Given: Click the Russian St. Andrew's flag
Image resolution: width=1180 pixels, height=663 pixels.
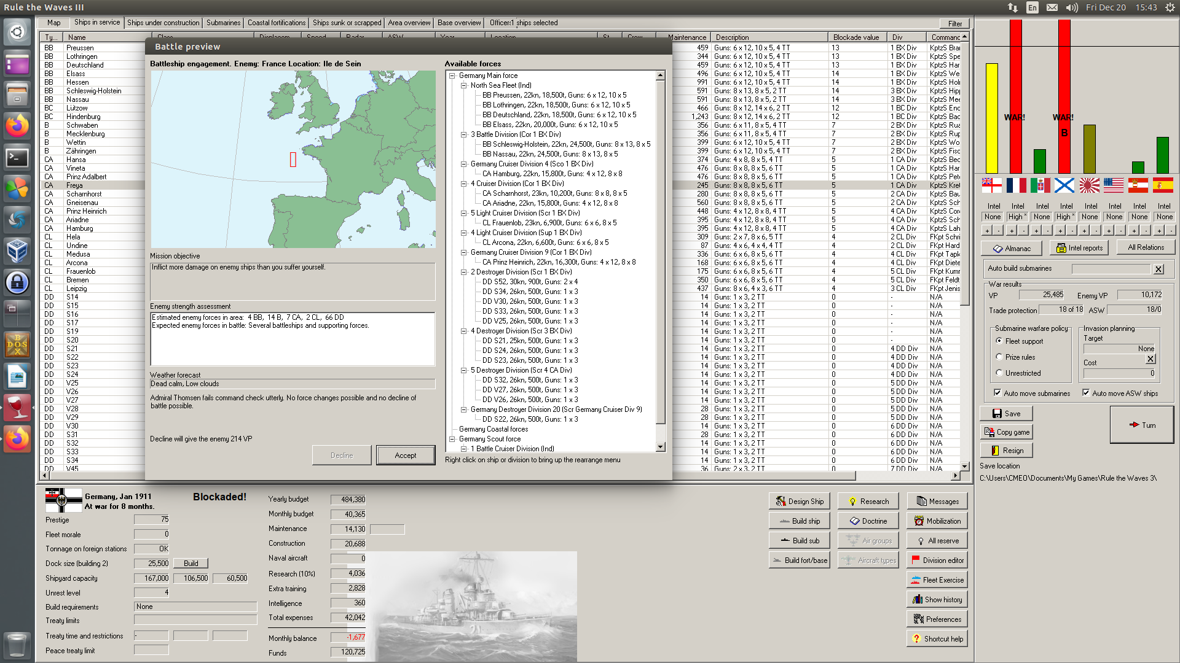Looking at the screenshot, I should tap(1064, 185).
